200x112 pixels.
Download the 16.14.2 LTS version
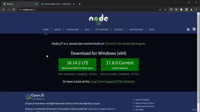[x=77, y=64]
